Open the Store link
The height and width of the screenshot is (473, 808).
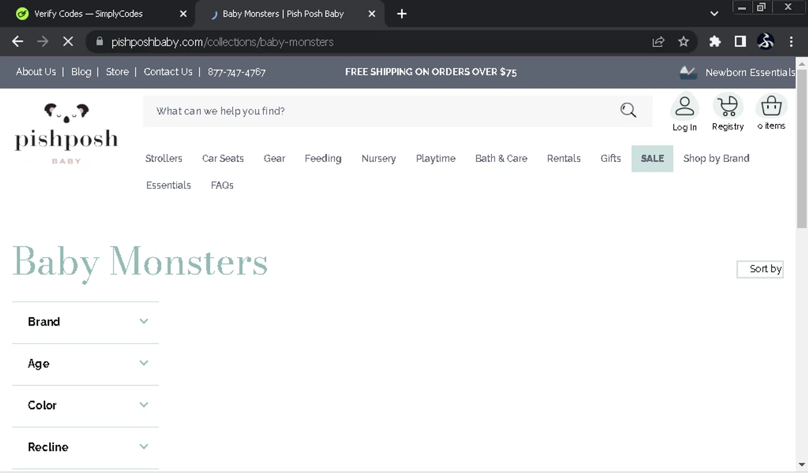tap(117, 72)
